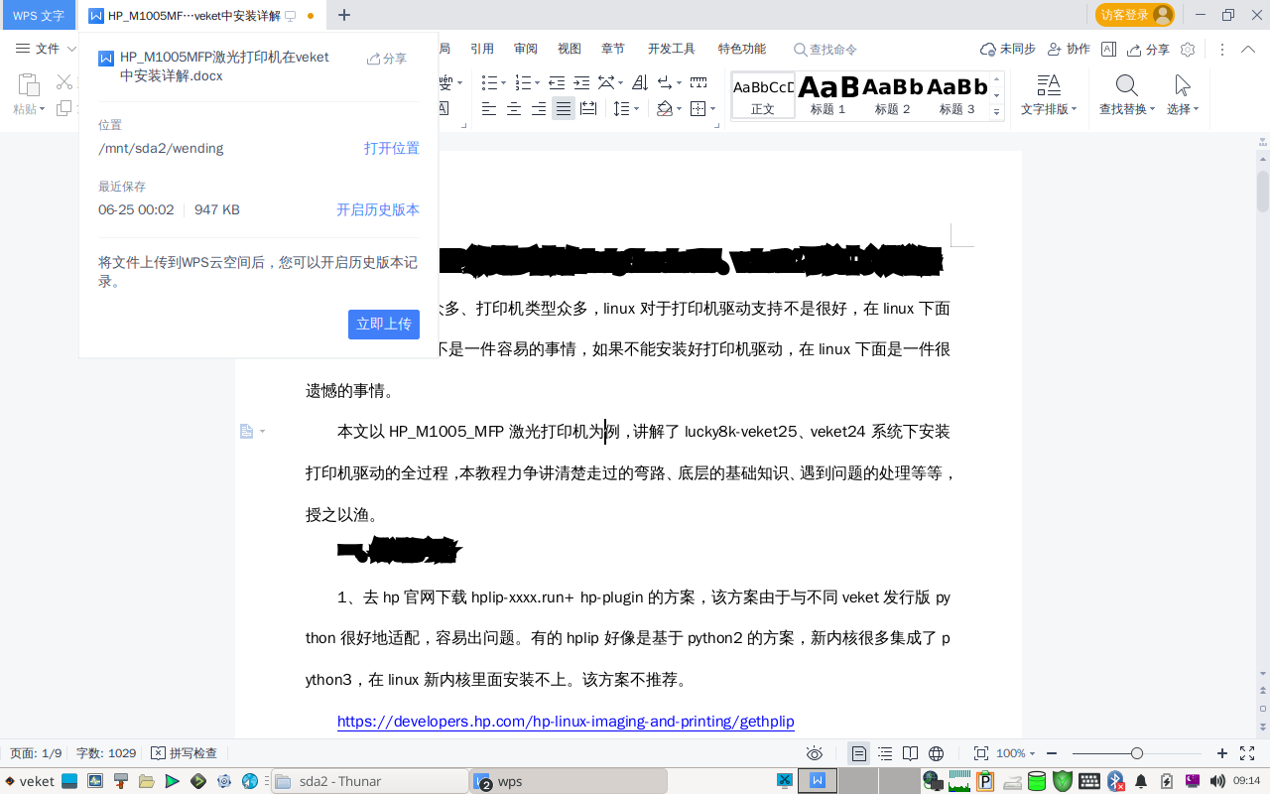The height and width of the screenshot is (794, 1270).
Task: Switch to page layout view
Action: point(859,753)
